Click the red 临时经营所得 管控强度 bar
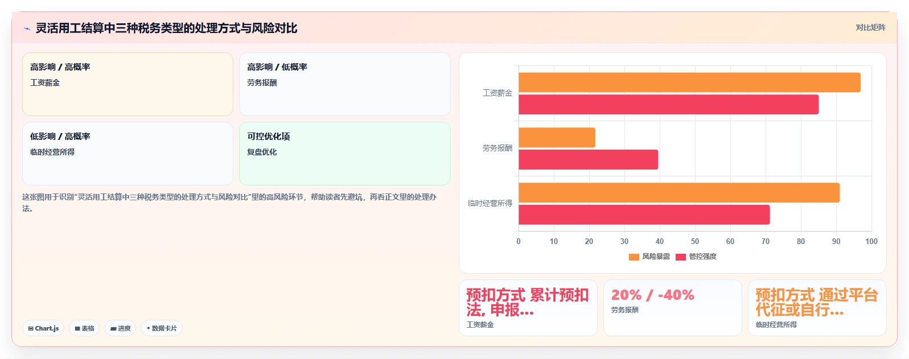This screenshot has width=909, height=359. tap(644, 215)
